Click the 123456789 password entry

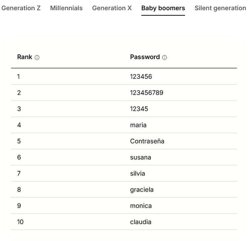(146, 93)
